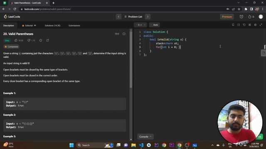Click the address bar URL
The height and width of the screenshot is (149, 266).
point(47,9)
